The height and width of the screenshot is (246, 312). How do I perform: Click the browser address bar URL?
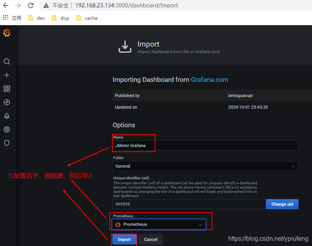tap(127, 5)
